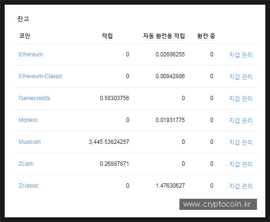Click 지갑 관리 in the Zclassic row

[x=241, y=186]
